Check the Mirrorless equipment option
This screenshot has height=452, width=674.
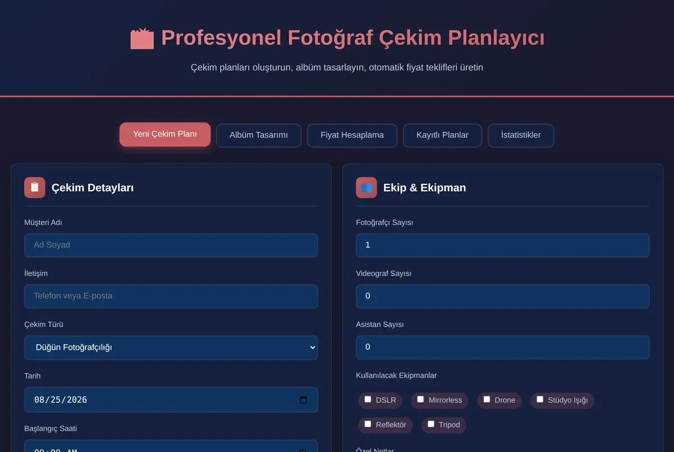click(421, 399)
